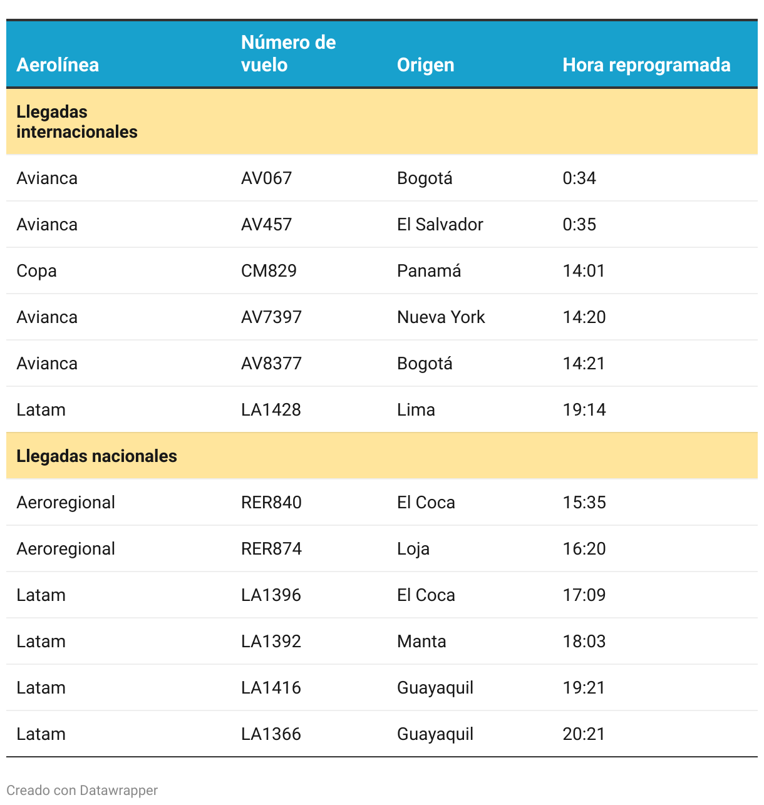This screenshot has height=805, width=764.
Task: Click the Número de vuelo column header
Action: click(288, 54)
